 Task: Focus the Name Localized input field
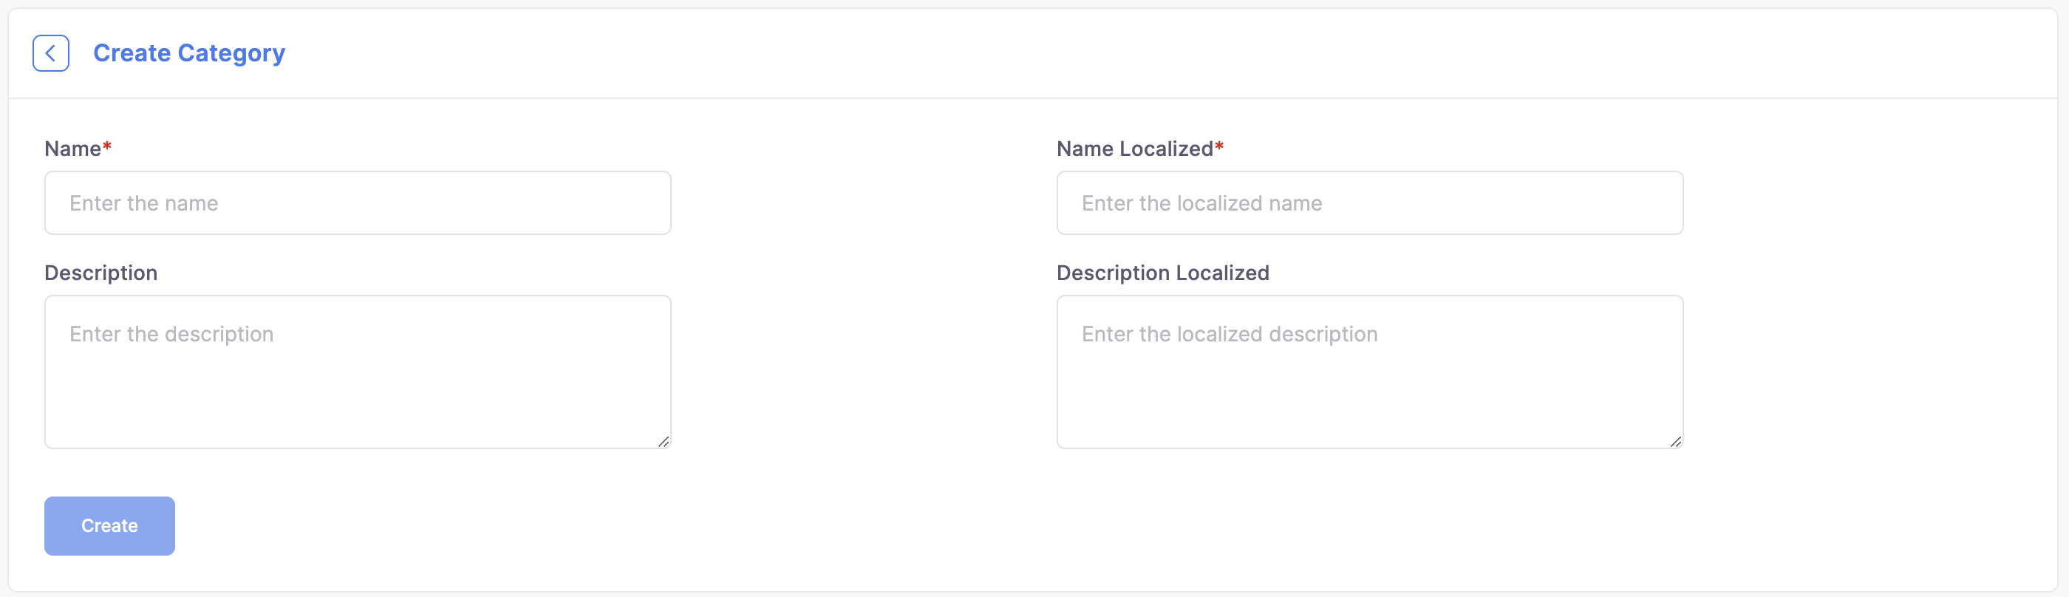point(1369,202)
